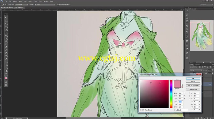Select the L lightness radio button

tap(190, 93)
